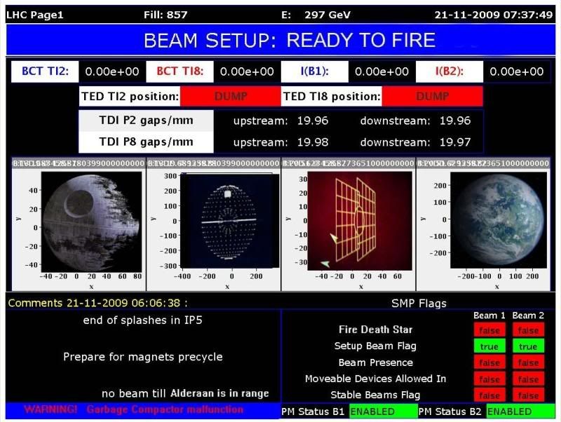Click the I(B2) label
The height and width of the screenshot is (422, 561).
pyautogui.click(x=450, y=72)
